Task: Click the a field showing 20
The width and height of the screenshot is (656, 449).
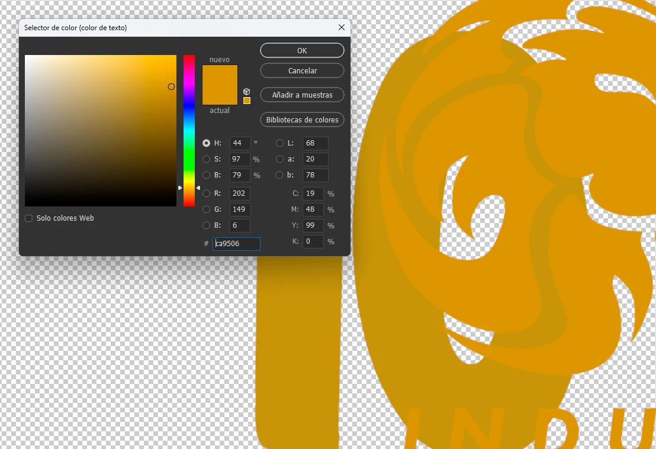Action: pos(316,159)
